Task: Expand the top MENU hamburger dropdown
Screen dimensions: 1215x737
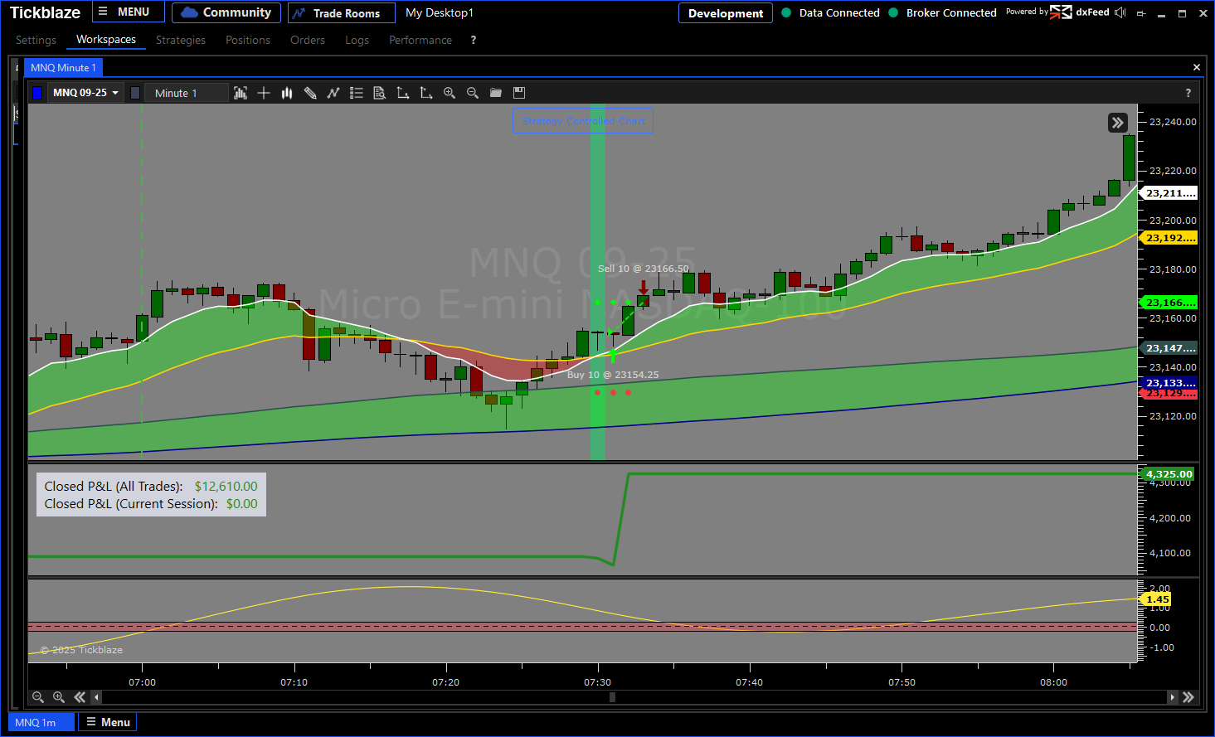Action: point(124,12)
